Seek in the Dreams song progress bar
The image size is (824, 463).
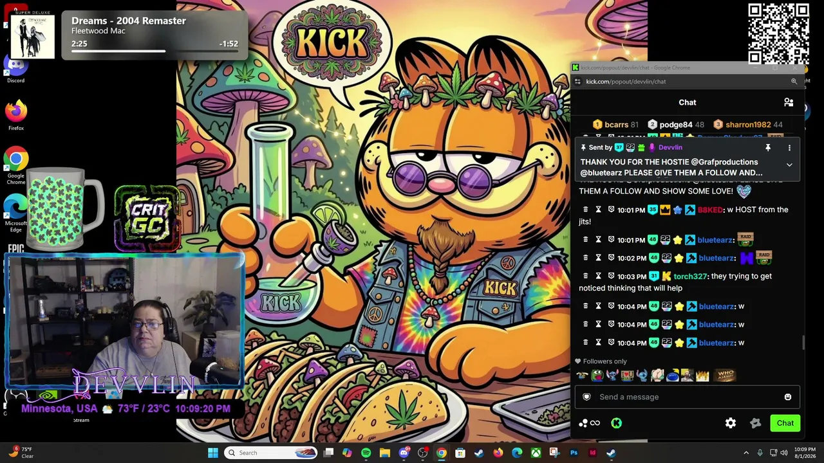click(154, 51)
